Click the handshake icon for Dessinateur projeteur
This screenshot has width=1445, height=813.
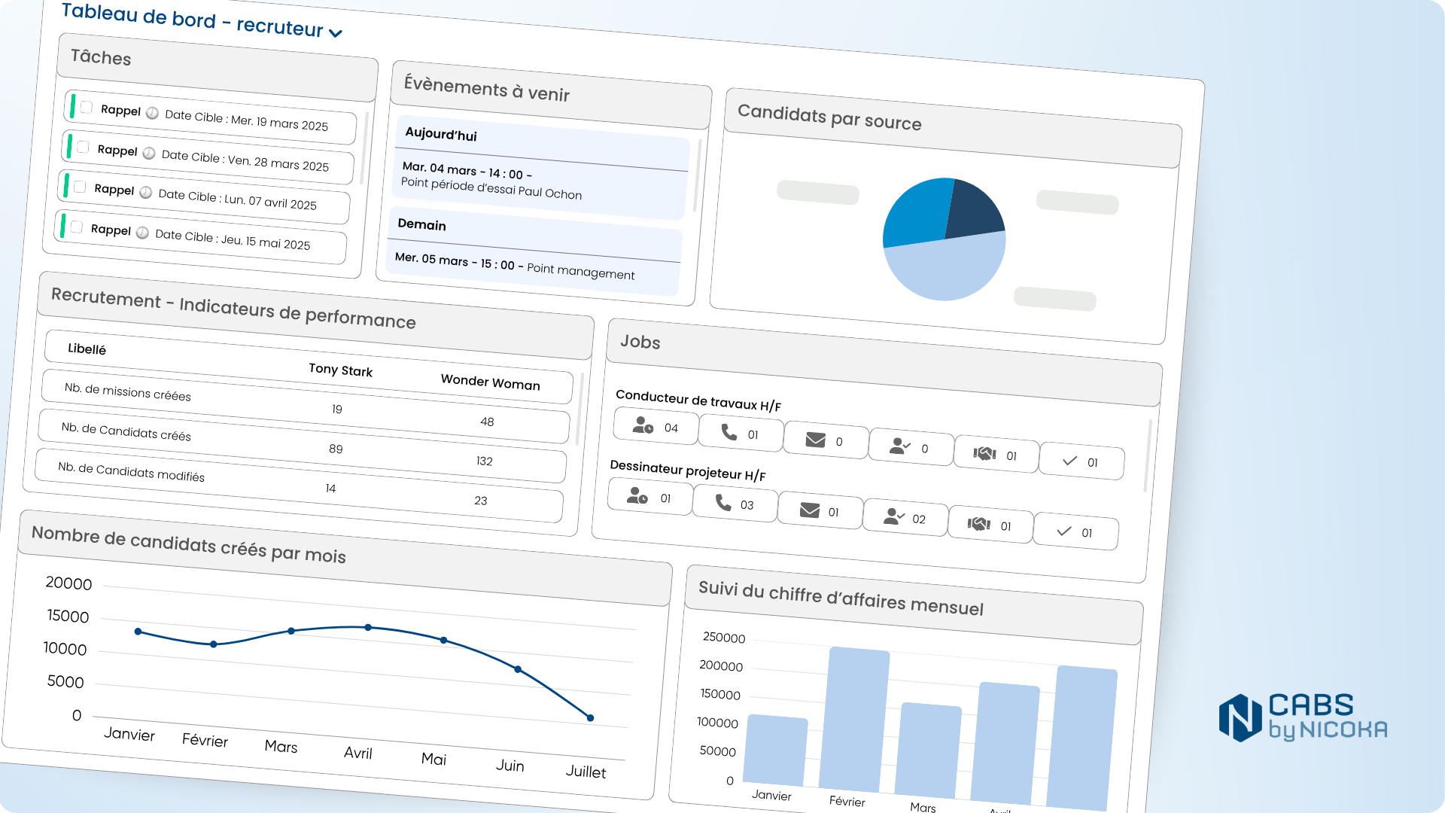tap(979, 524)
